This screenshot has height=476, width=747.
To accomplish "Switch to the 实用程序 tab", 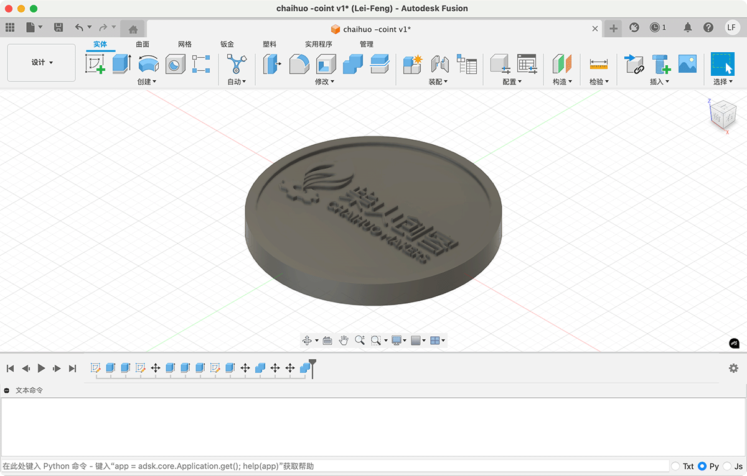I will point(319,44).
